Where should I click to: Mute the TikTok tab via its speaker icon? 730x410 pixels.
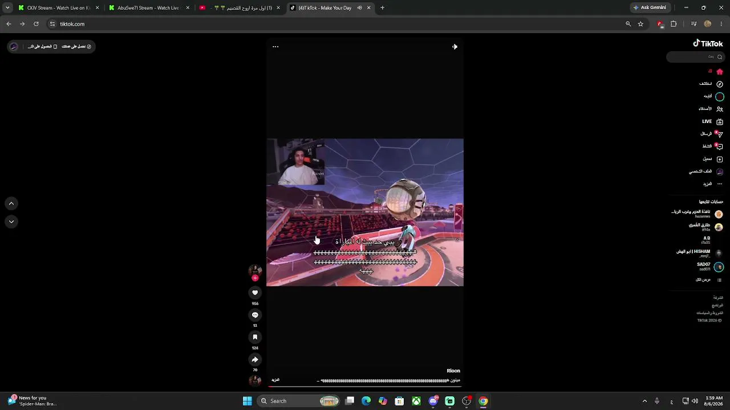tap(359, 8)
